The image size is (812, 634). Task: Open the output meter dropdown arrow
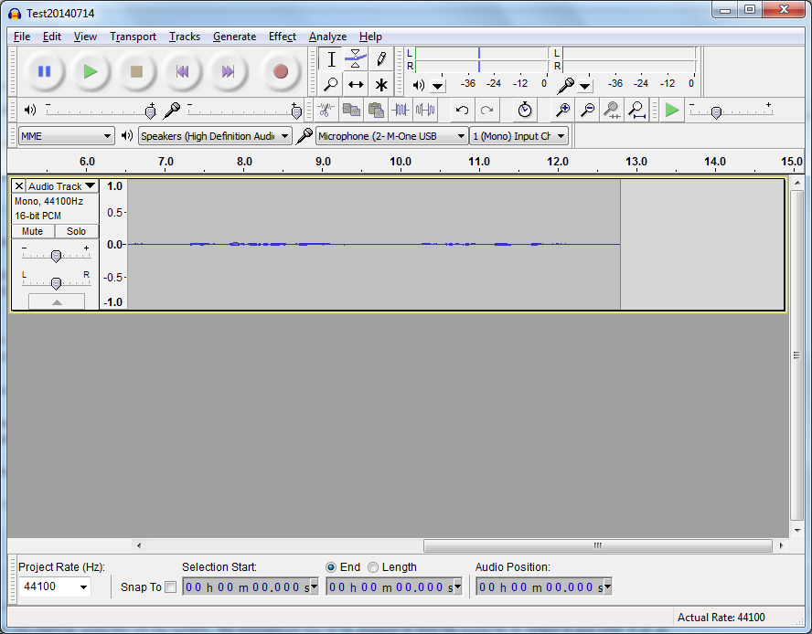[x=438, y=86]
